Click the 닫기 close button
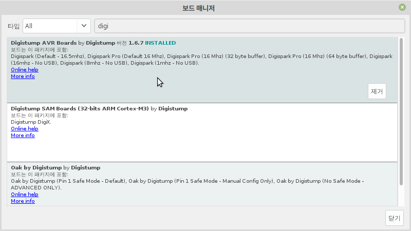Image resolution: width=411 pixels, height=231 pixels. [395, 218]
